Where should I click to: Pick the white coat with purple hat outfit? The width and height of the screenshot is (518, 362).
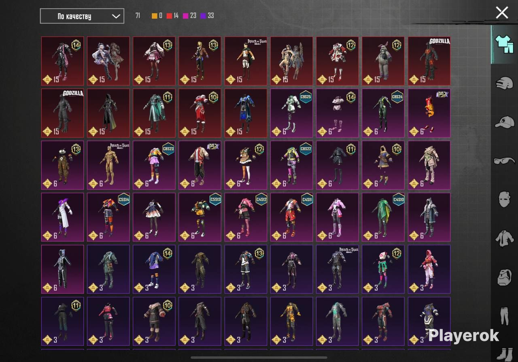[x=63, y=217]
